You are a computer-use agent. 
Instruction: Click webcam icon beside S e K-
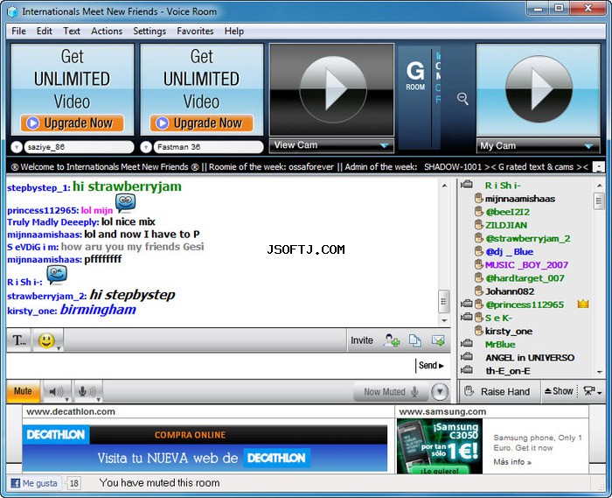tap(466, 317)
